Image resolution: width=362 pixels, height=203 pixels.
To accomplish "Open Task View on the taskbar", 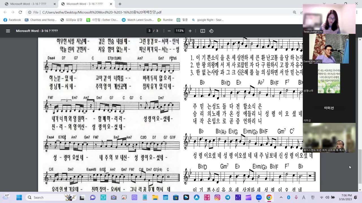I will click(82, 197).
